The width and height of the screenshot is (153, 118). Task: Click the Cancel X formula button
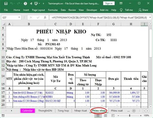[x=31, y=17]
